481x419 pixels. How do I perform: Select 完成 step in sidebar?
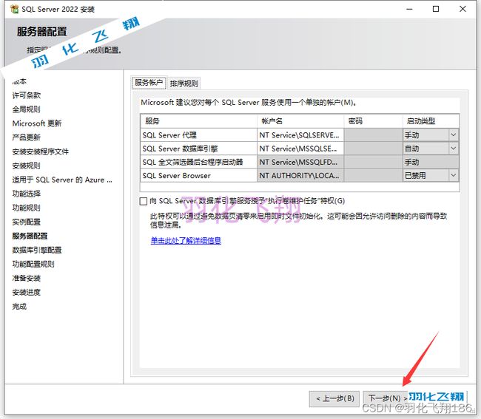[19, 307]
